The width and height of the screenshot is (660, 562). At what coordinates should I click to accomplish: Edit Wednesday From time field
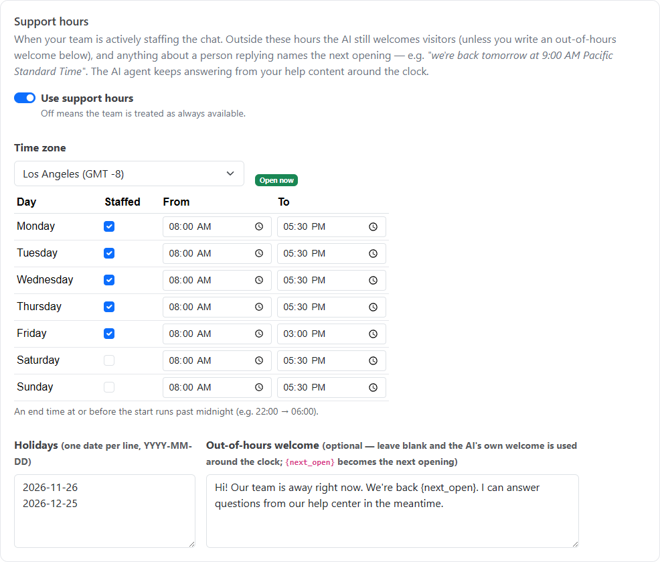(217, 280)
